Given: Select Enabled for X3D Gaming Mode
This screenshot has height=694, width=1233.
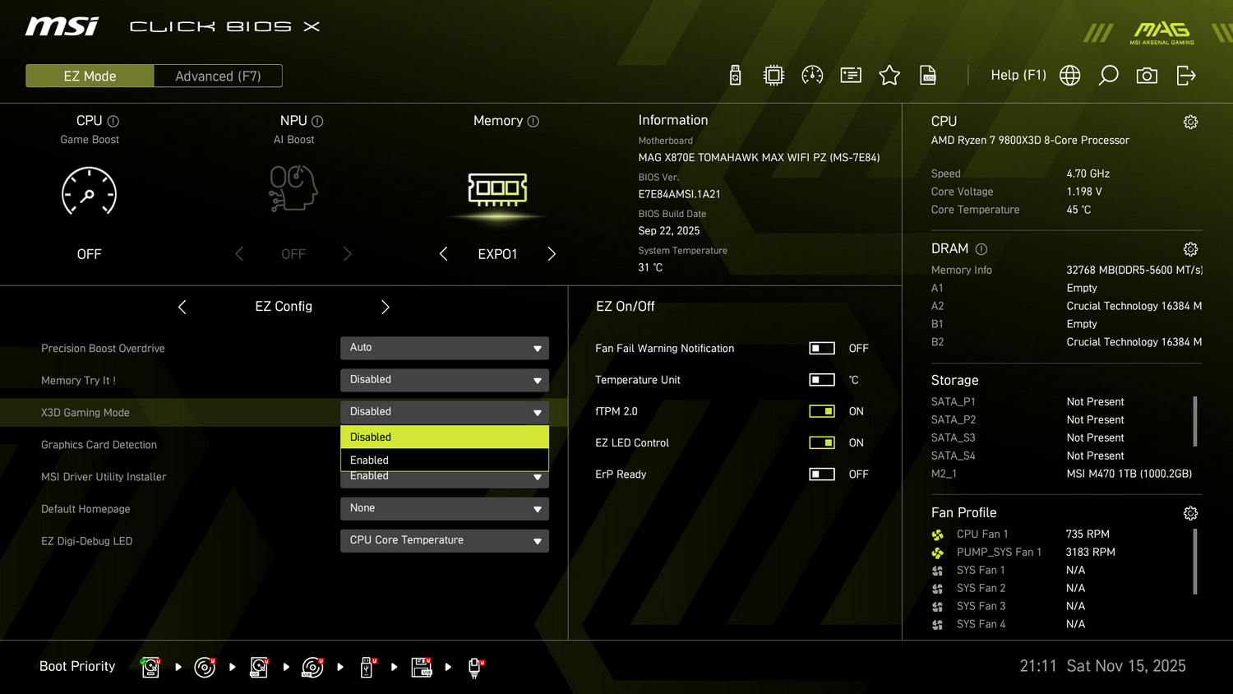Looking at the screenshot, I should pyautogui.click(x=444, y=460).
